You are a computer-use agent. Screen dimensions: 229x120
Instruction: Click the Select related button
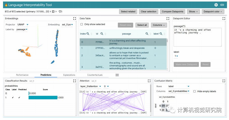(x=128, y=12)
